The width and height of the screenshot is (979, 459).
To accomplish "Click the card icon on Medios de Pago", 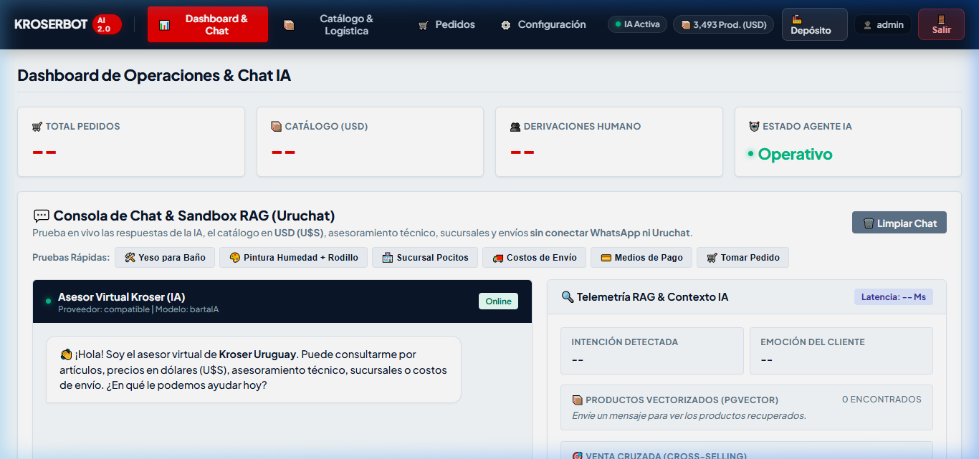I will click(x=606, y=258).
